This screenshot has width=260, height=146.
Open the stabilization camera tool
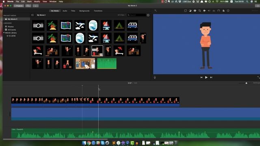[x=204, y=11]
